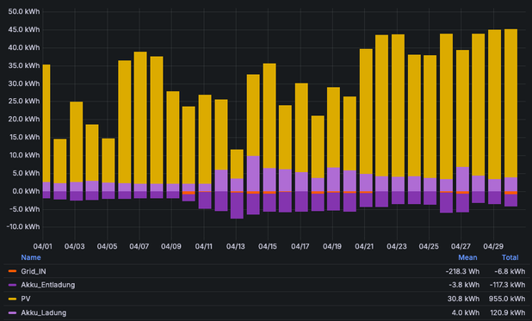Click the y-axis label 25.0 kWh
The height and width of the screenshot is (321, 532).
[x=24, y=101]
